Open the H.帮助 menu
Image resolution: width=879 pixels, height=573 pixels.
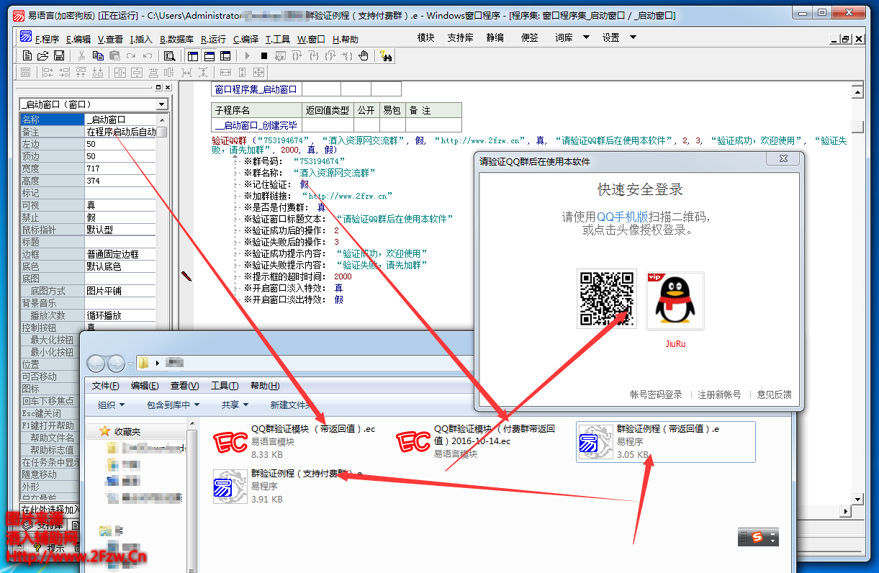click(346, 39)
